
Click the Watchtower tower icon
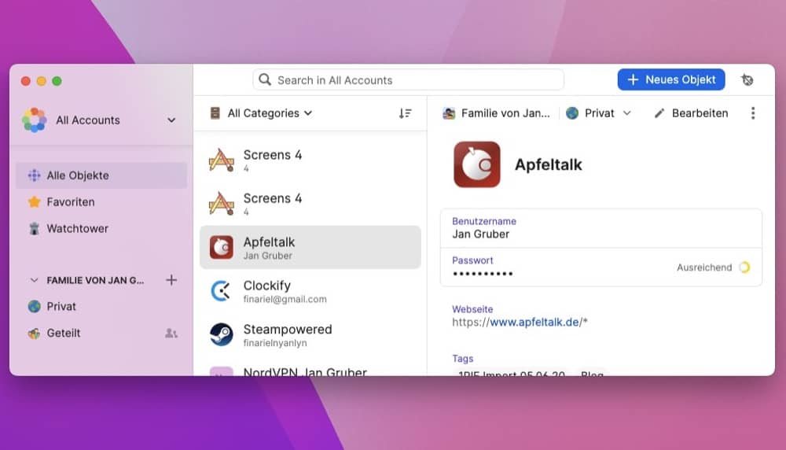coord(34,229)
